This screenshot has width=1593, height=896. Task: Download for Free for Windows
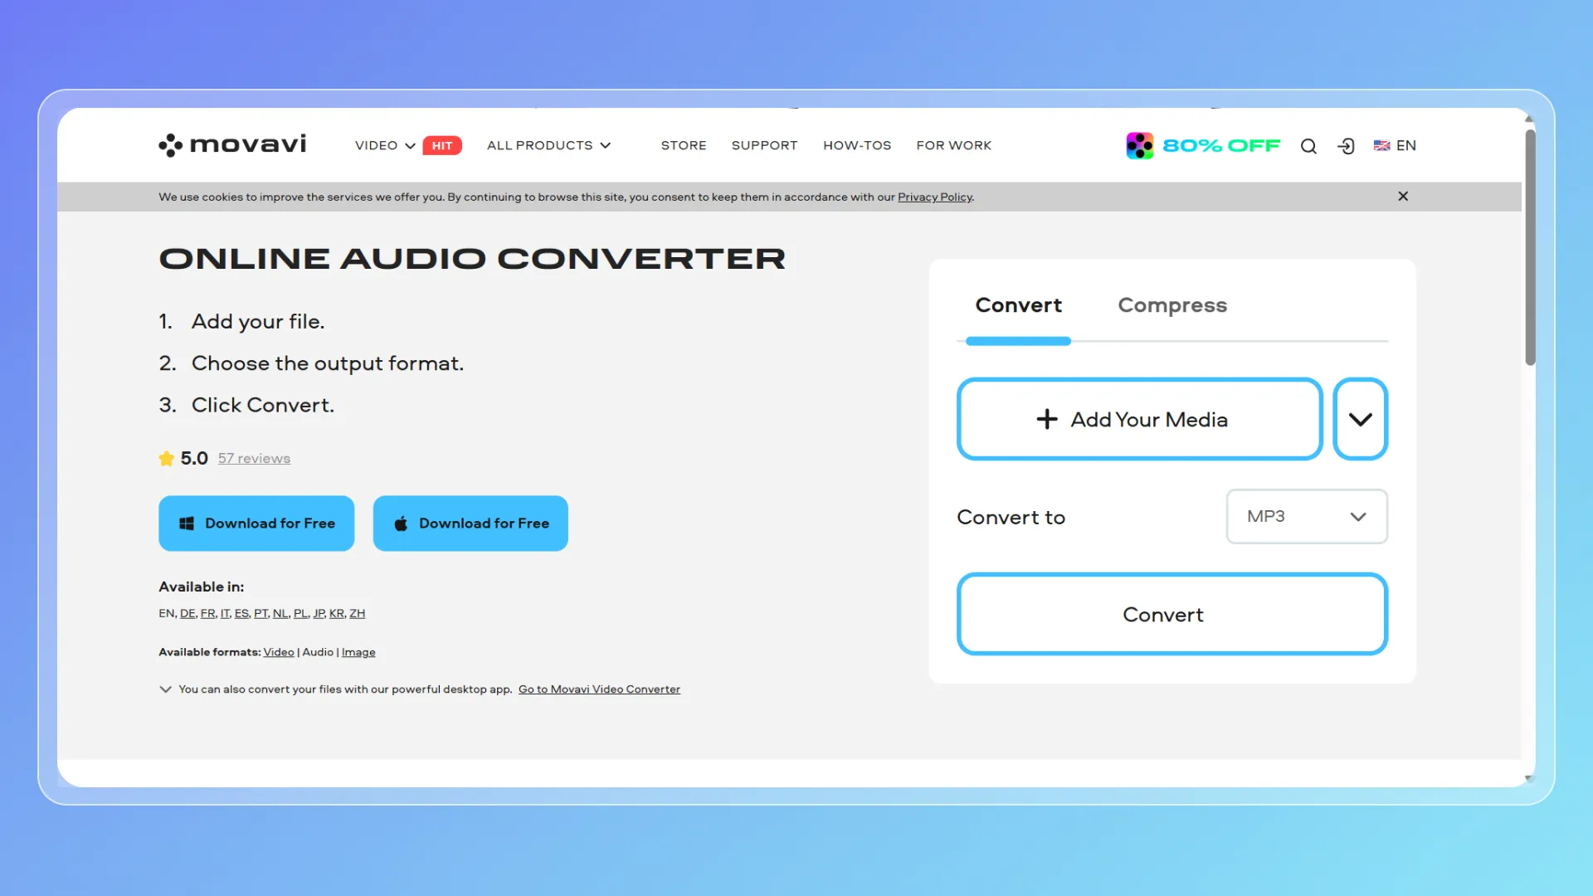click(x=256, y=523)
